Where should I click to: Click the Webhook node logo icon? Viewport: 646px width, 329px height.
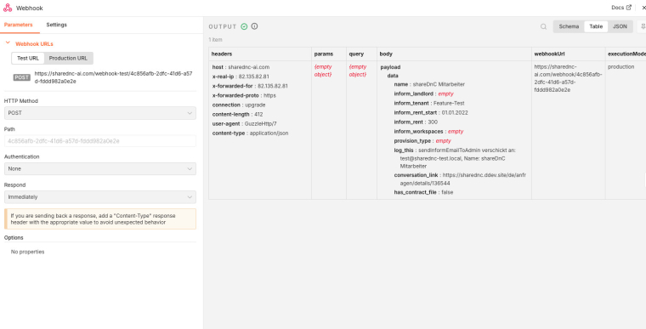[8, 8]
